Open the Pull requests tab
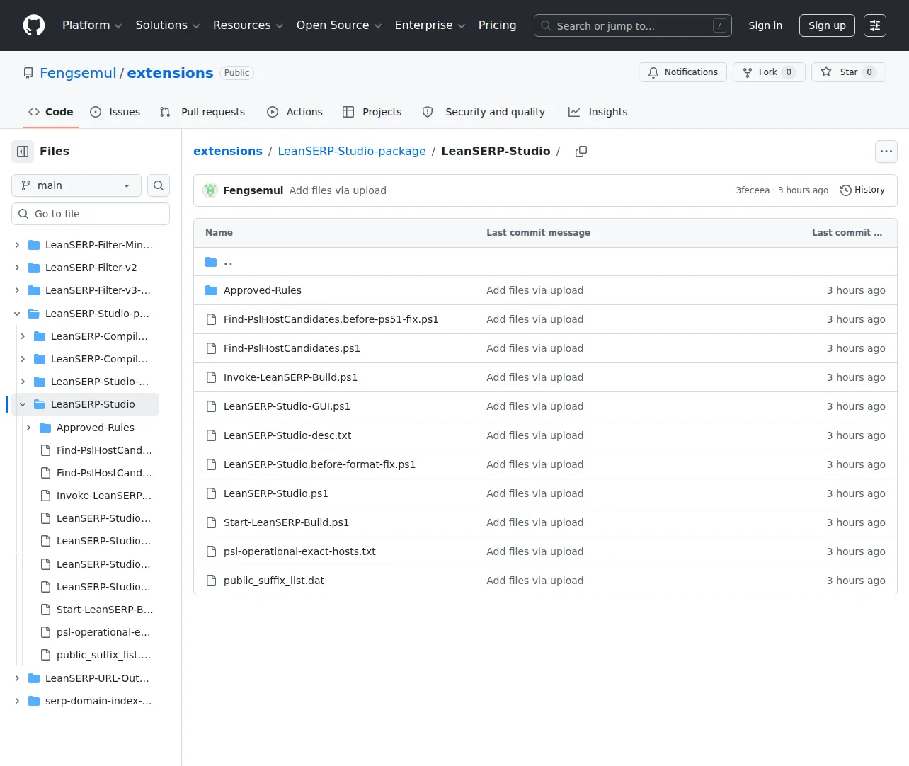This screenshot has height=766, width=909. tap(202, 112)
